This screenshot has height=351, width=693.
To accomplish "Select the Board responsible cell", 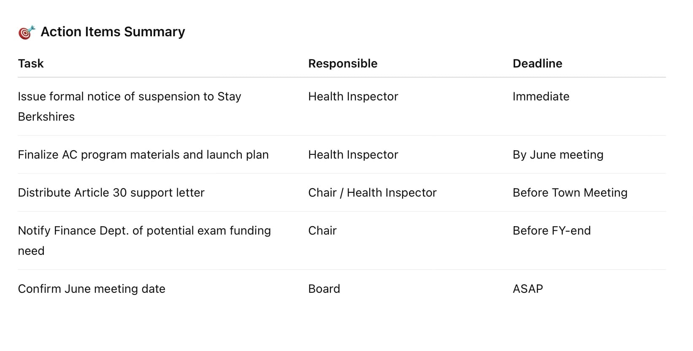I will point(324,289).
